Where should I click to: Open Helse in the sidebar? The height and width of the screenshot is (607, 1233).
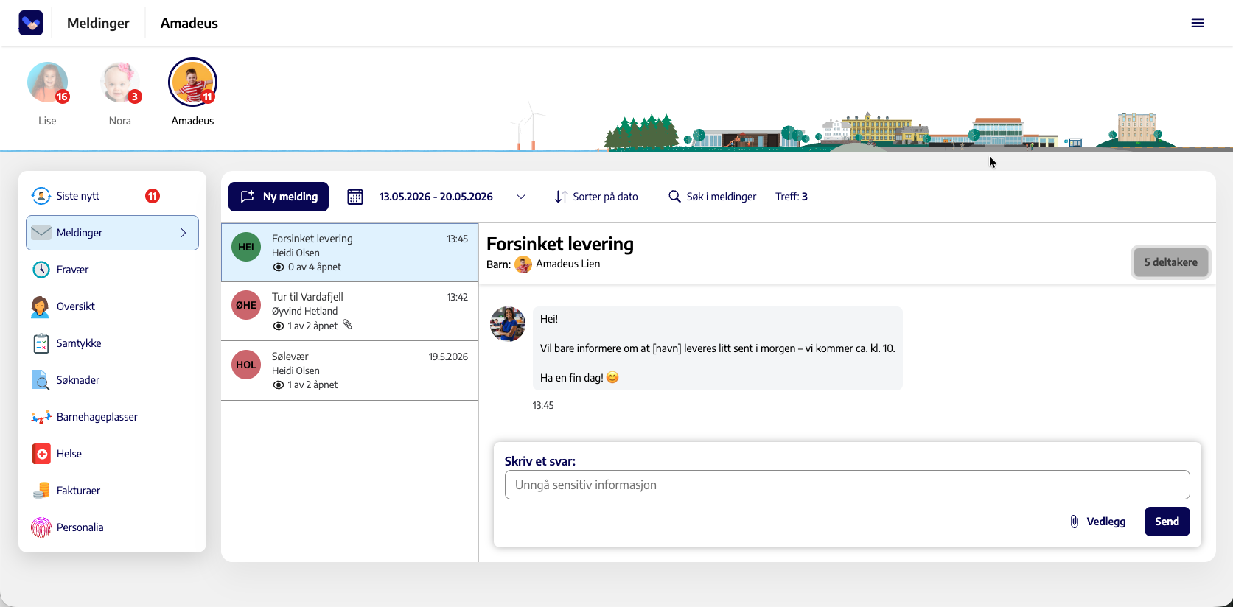pyautogui.click(x=112, y=454)
